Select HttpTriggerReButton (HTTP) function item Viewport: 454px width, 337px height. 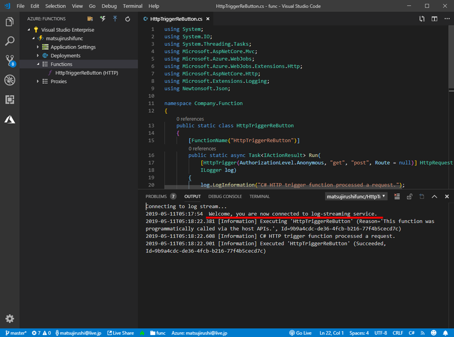click(79, 73)
